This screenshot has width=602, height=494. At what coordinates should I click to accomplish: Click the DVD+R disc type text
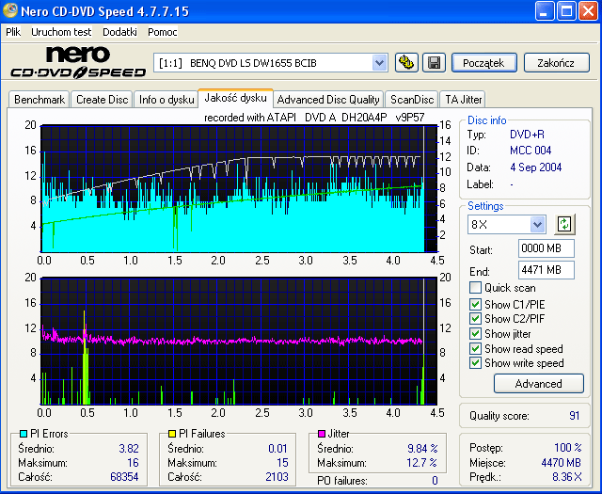click(527, 135)
